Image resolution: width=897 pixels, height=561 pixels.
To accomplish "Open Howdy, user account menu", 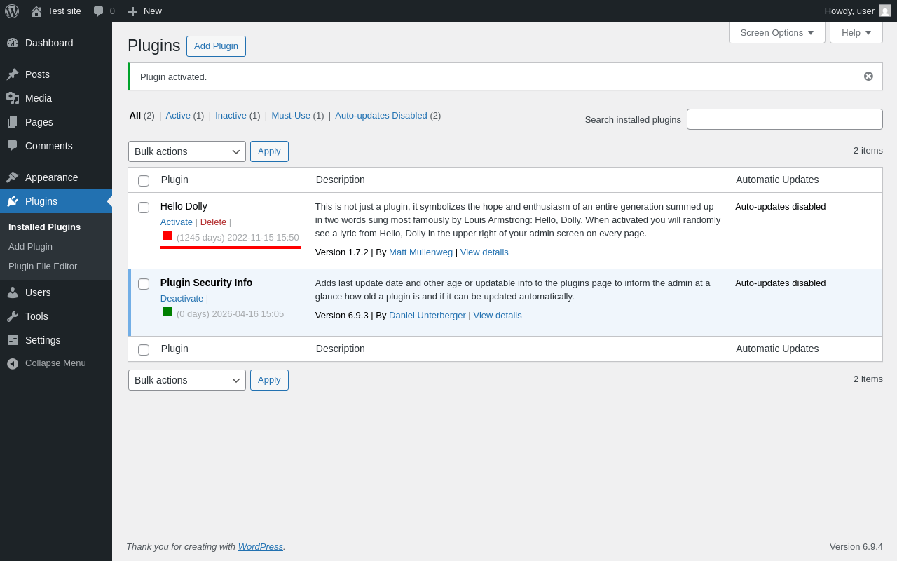I will click(858, 11).
